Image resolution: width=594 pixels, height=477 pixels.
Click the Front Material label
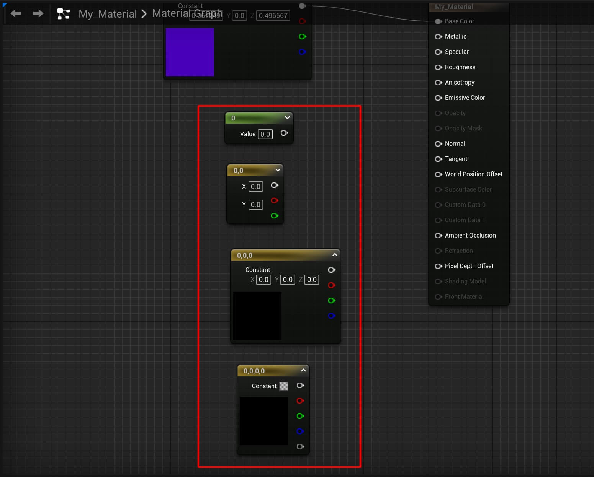point(464,297)
